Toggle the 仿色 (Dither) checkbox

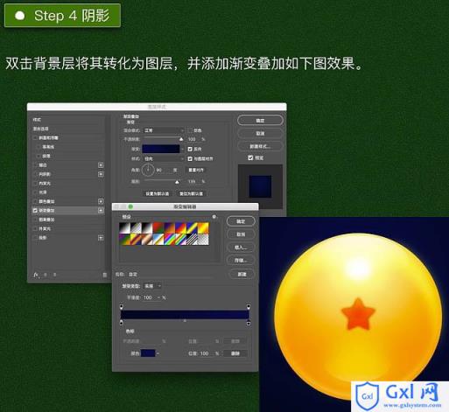(x=190, y=130)
